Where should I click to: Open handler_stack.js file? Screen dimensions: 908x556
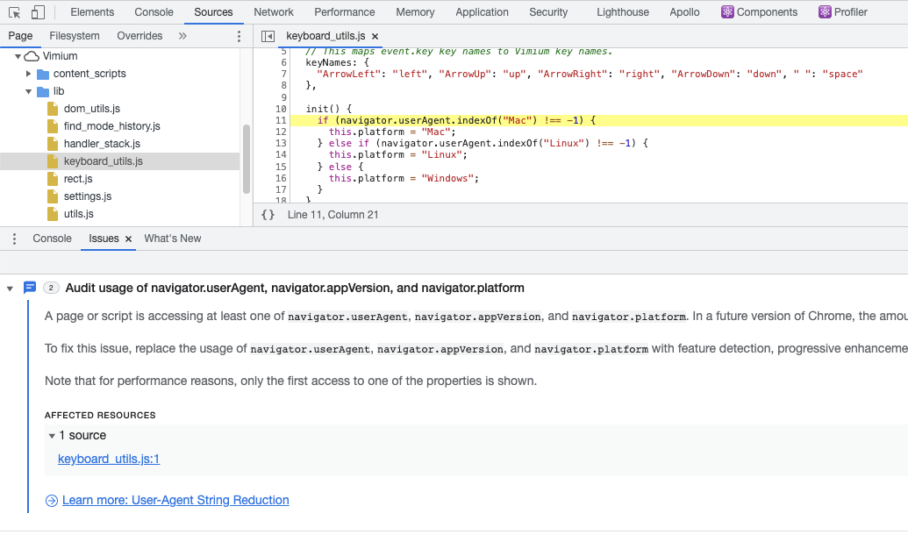102,144
